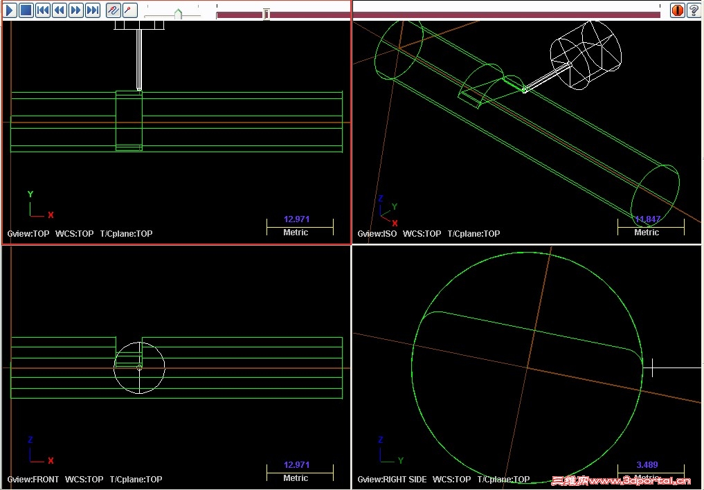Click the red stop conditions icon
Image resolution: width=704 pixels, height=490 pixels.
677,10
